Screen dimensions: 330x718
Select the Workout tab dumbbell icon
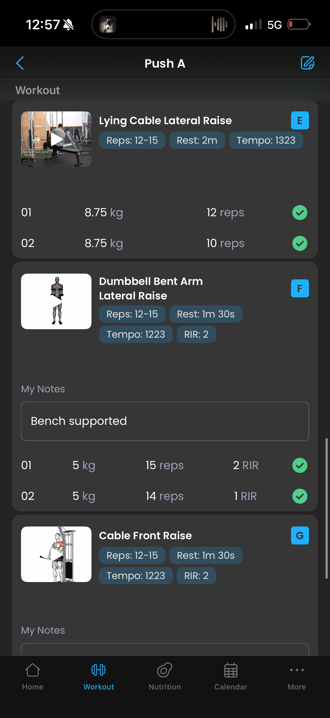(98, 670)
